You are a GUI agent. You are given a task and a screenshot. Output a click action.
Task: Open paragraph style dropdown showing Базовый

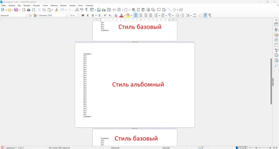tap(26, 16)
